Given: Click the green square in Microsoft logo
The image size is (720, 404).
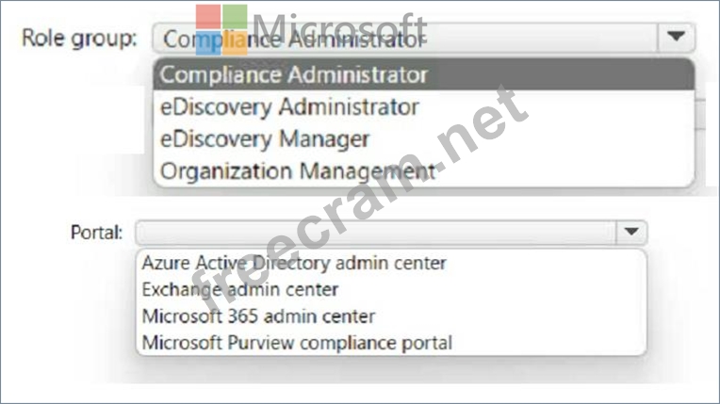Looking at the screenshot, I should pos(235,17).
